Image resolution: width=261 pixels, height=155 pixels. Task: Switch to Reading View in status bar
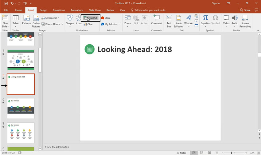209,153
